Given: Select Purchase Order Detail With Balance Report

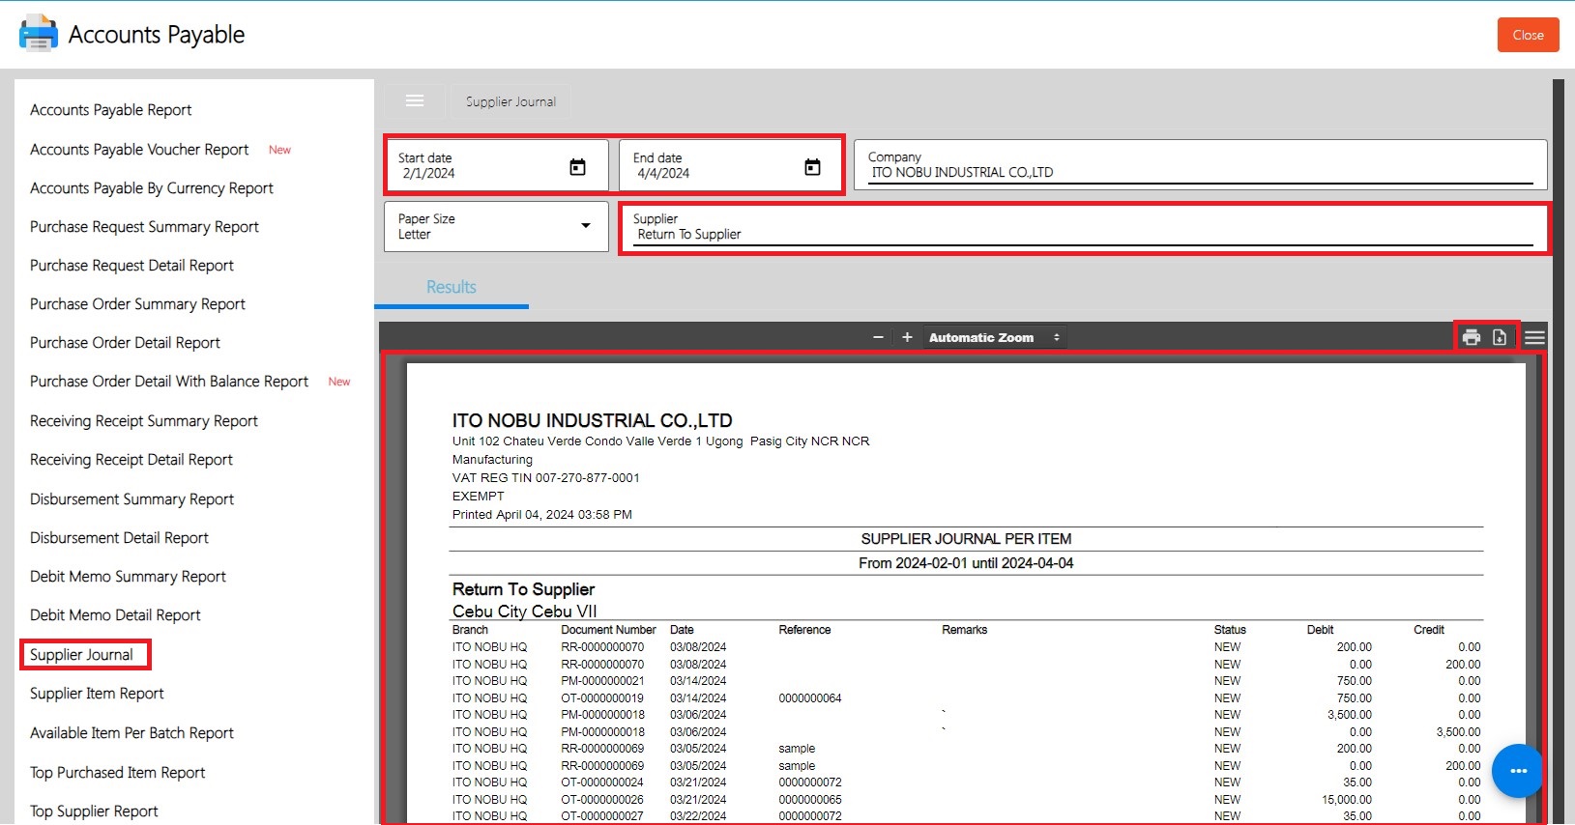Looking at the screenshot, I should (169, 382).
